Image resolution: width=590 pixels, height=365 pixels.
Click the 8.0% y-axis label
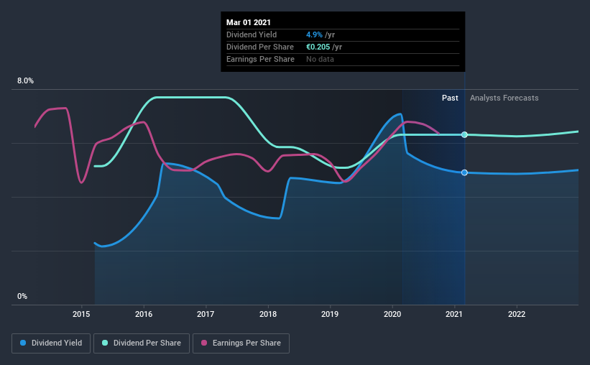(x=25, y=81)
